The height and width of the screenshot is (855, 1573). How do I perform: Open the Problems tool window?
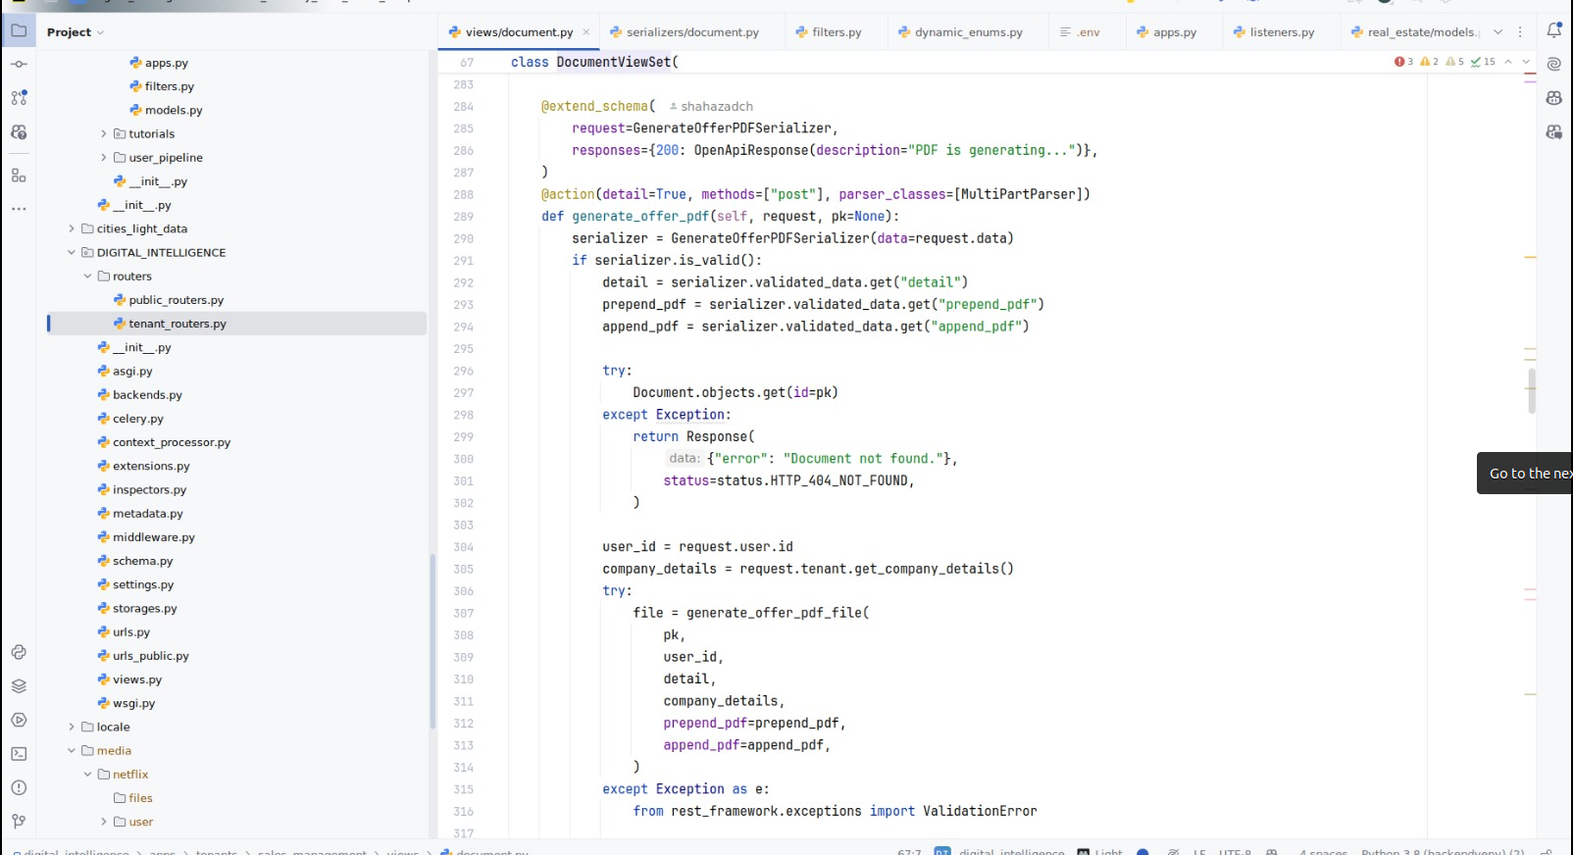coord(19,787)
